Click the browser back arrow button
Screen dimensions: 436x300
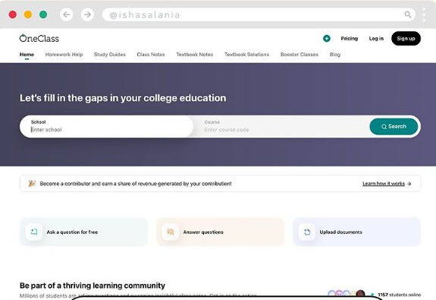pos(67,14)
